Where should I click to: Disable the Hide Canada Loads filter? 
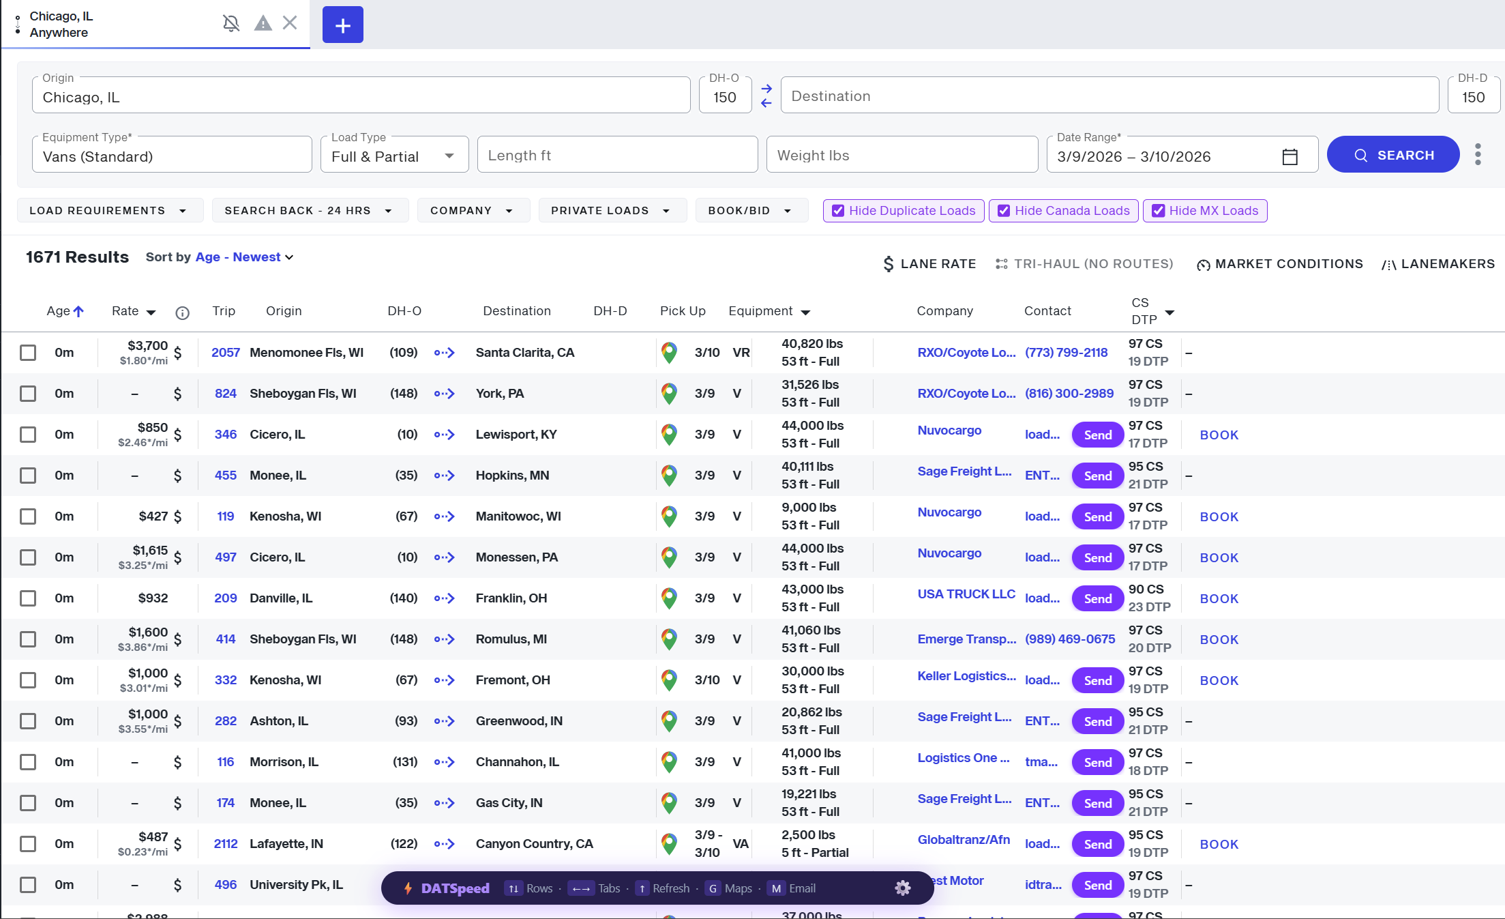pos(1003,210)
